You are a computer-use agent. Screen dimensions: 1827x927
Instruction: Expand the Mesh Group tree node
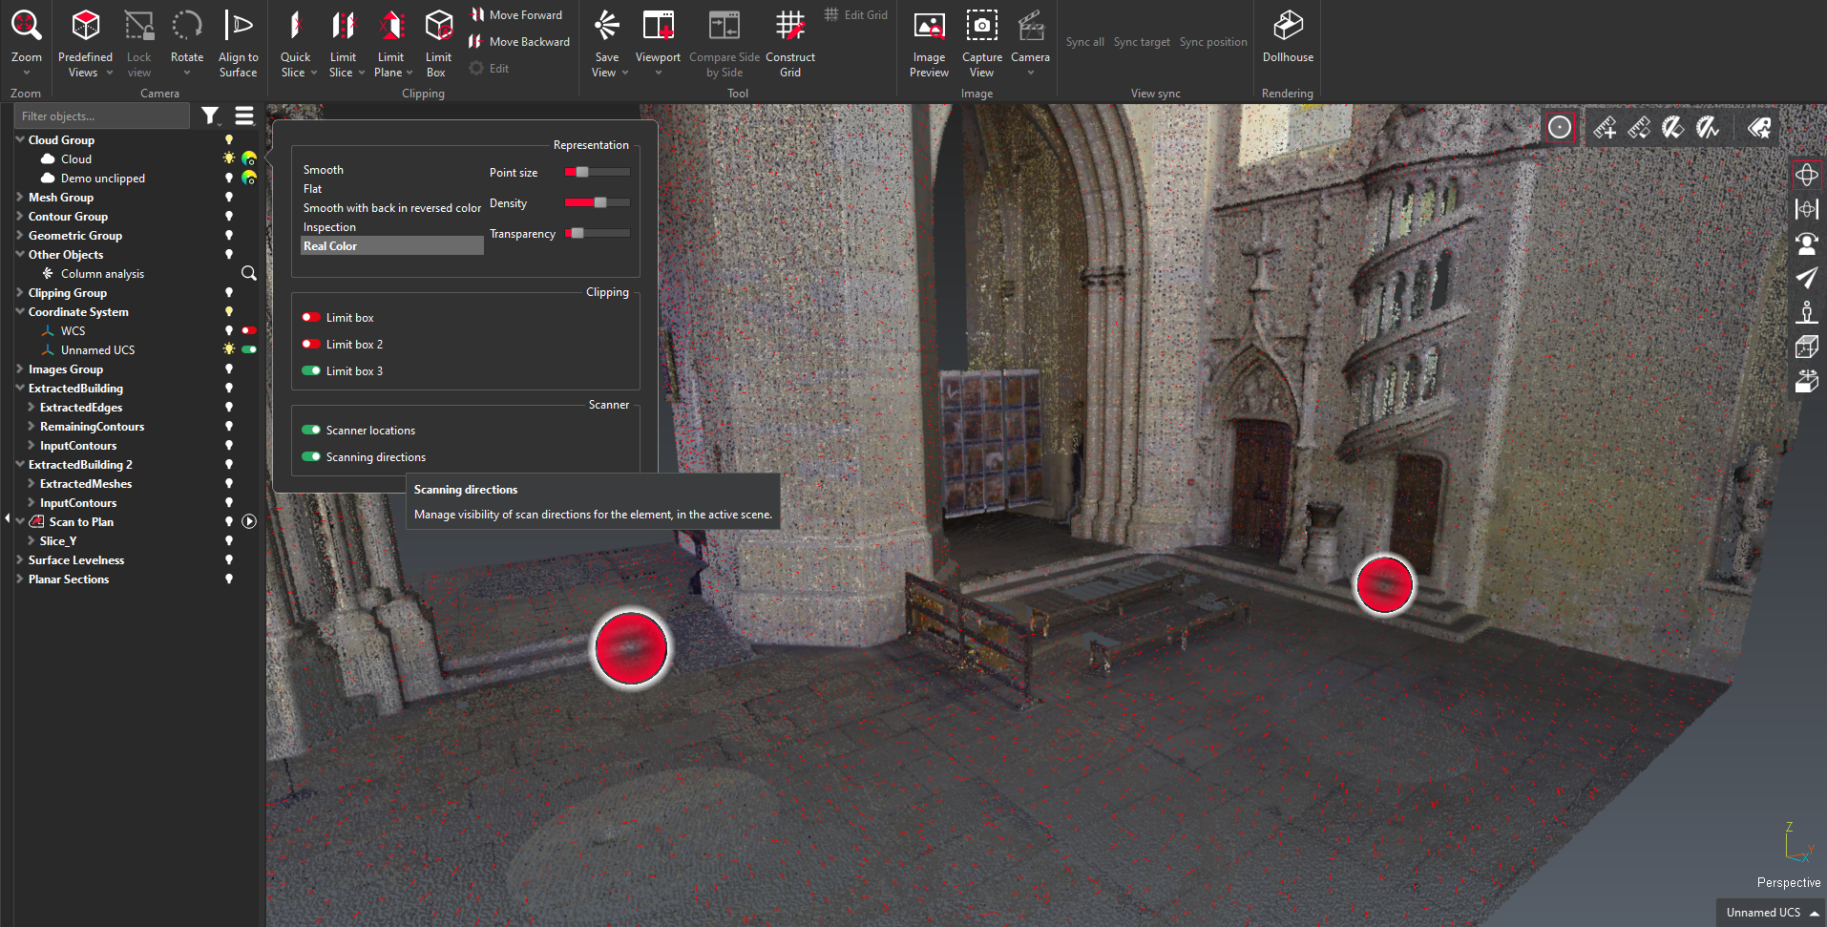(x=20, y=198)
